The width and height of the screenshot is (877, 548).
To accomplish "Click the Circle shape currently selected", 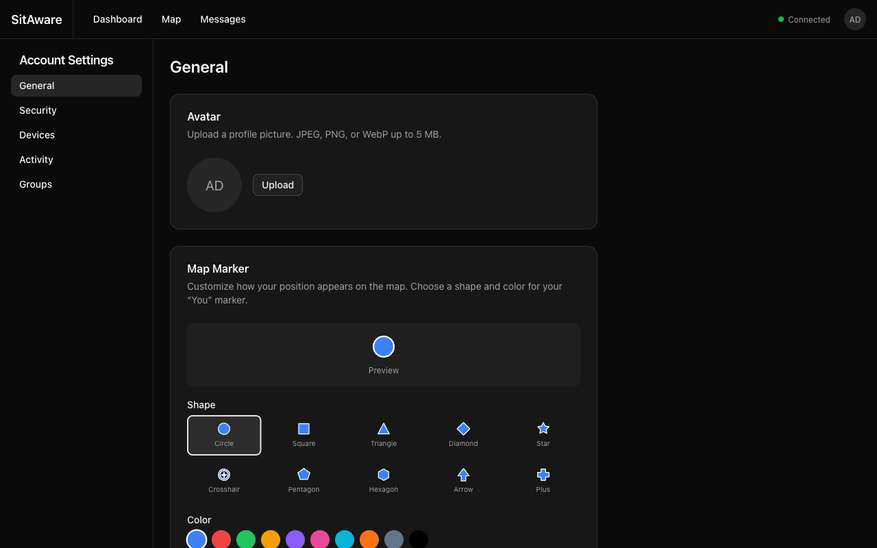I will (x=224, y=435).
